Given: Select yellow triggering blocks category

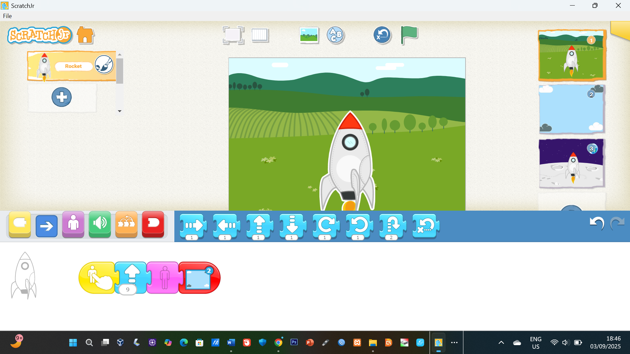Looking at the screenshot, I should (20, 225).
